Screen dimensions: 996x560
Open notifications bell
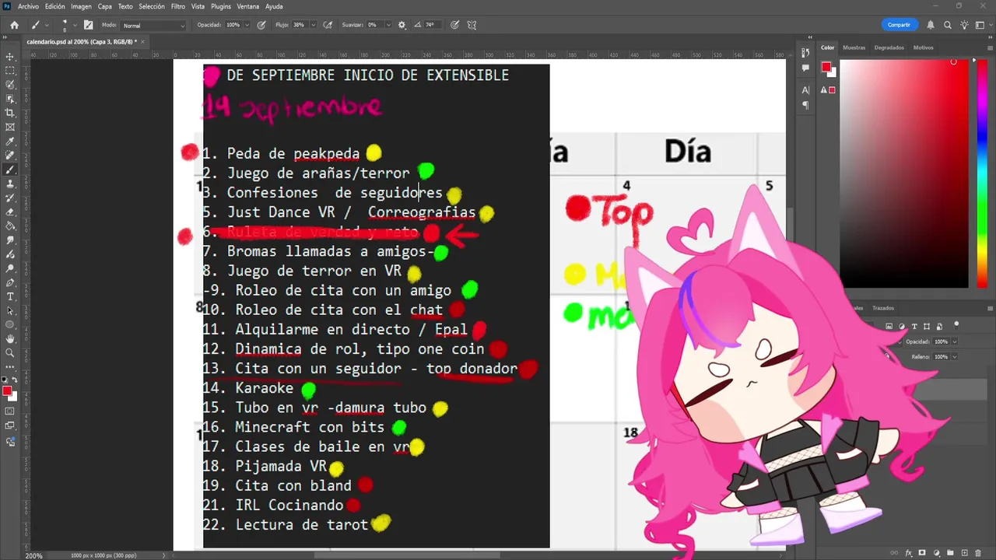pyautogui.click(x=931, y=25)
